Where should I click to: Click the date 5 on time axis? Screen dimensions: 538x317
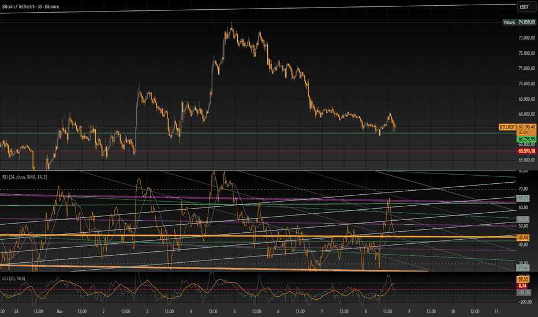coord(235,311)
